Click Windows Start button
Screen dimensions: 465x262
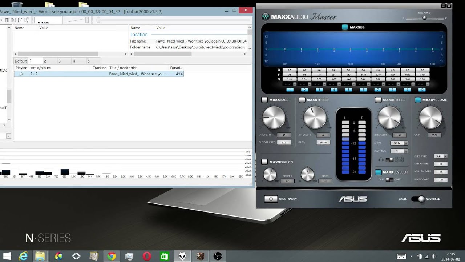coord(7,256)
